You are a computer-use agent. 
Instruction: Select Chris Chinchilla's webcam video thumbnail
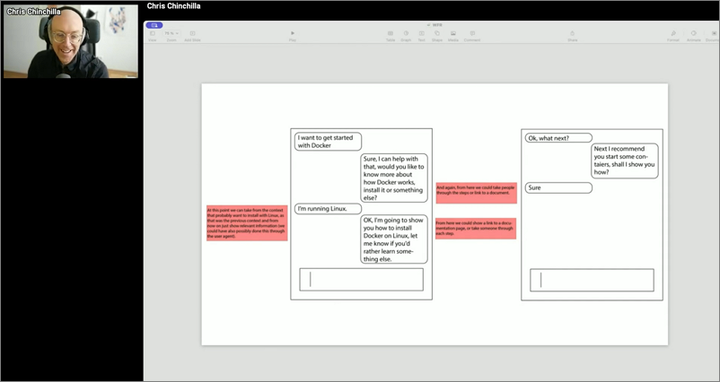point(71,41)
